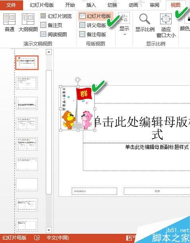Open the 备注母版 notes master
The image size is (190, 243).
pyautogui.click(x=93, y=34)
